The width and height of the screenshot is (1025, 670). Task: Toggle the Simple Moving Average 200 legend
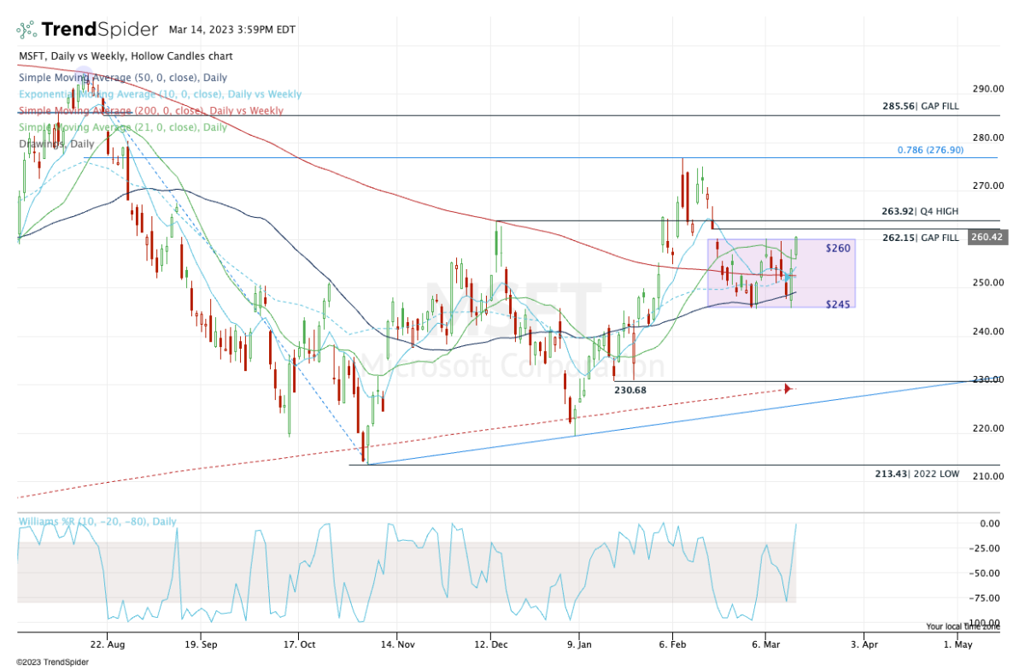coord(151,111)
